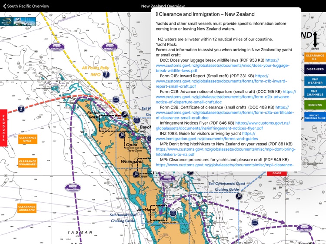Tap the Auckland chart zoom box

tap(158, 213)
